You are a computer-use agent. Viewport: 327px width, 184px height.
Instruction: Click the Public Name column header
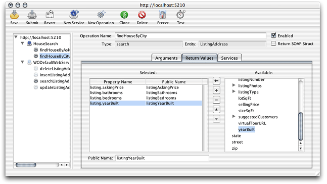point(174,82)
